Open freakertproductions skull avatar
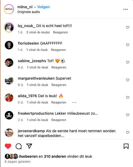133x167 pixels. point(9,115)
